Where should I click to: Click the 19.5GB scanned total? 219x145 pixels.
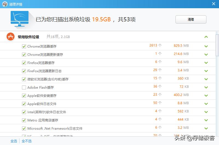click(x=101, y=19)
